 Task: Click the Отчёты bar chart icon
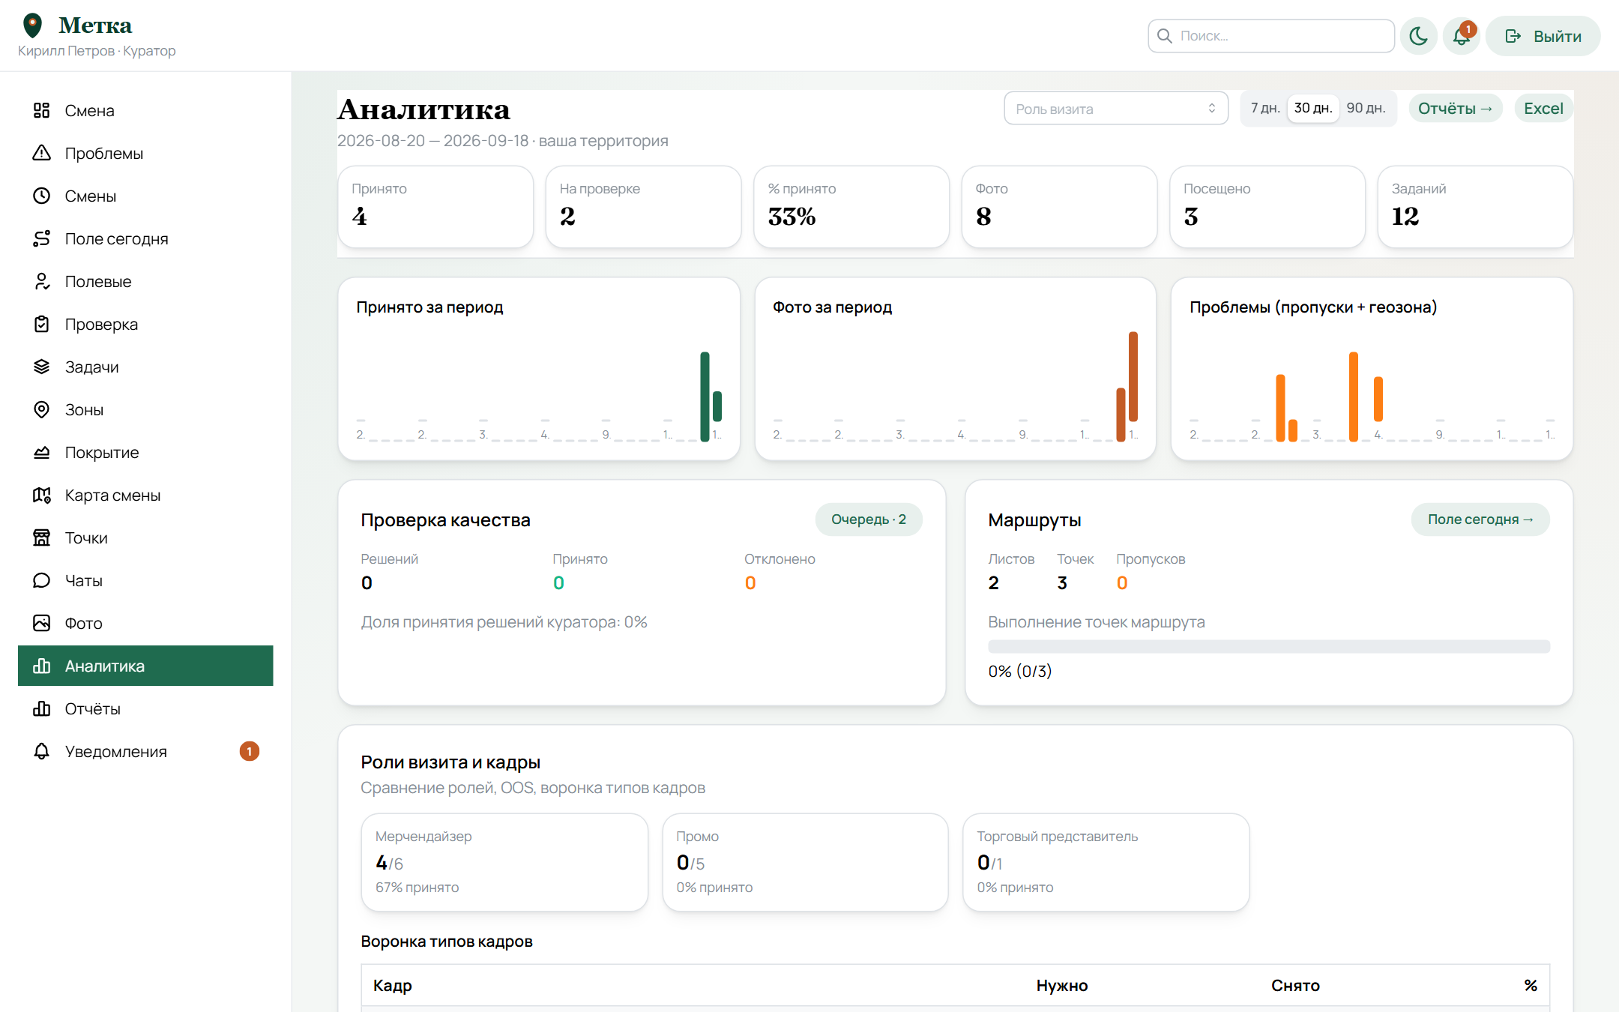point(41,708)
